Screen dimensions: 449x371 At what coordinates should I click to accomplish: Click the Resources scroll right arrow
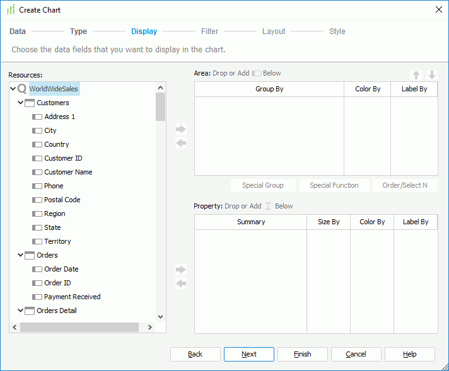(x=149, y=328)
